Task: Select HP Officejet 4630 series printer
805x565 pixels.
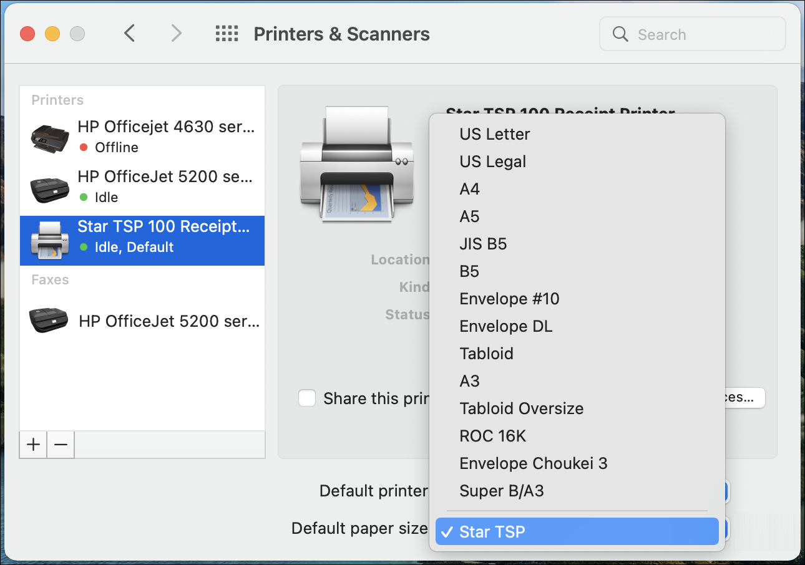Action: (x=142, y=137)
